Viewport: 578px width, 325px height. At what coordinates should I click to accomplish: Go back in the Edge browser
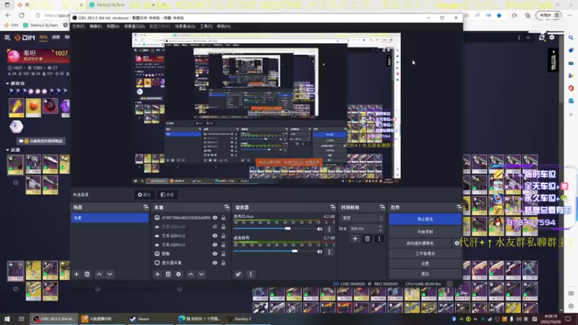(x=9, y=15)
